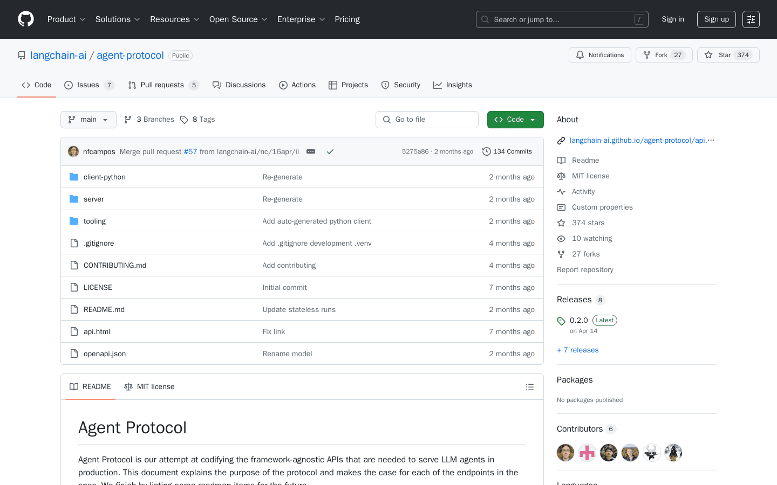The image size is (777, 485).
Task: Open the client-python folder icon
Action: pyautogui.click(x=74, y=177)
